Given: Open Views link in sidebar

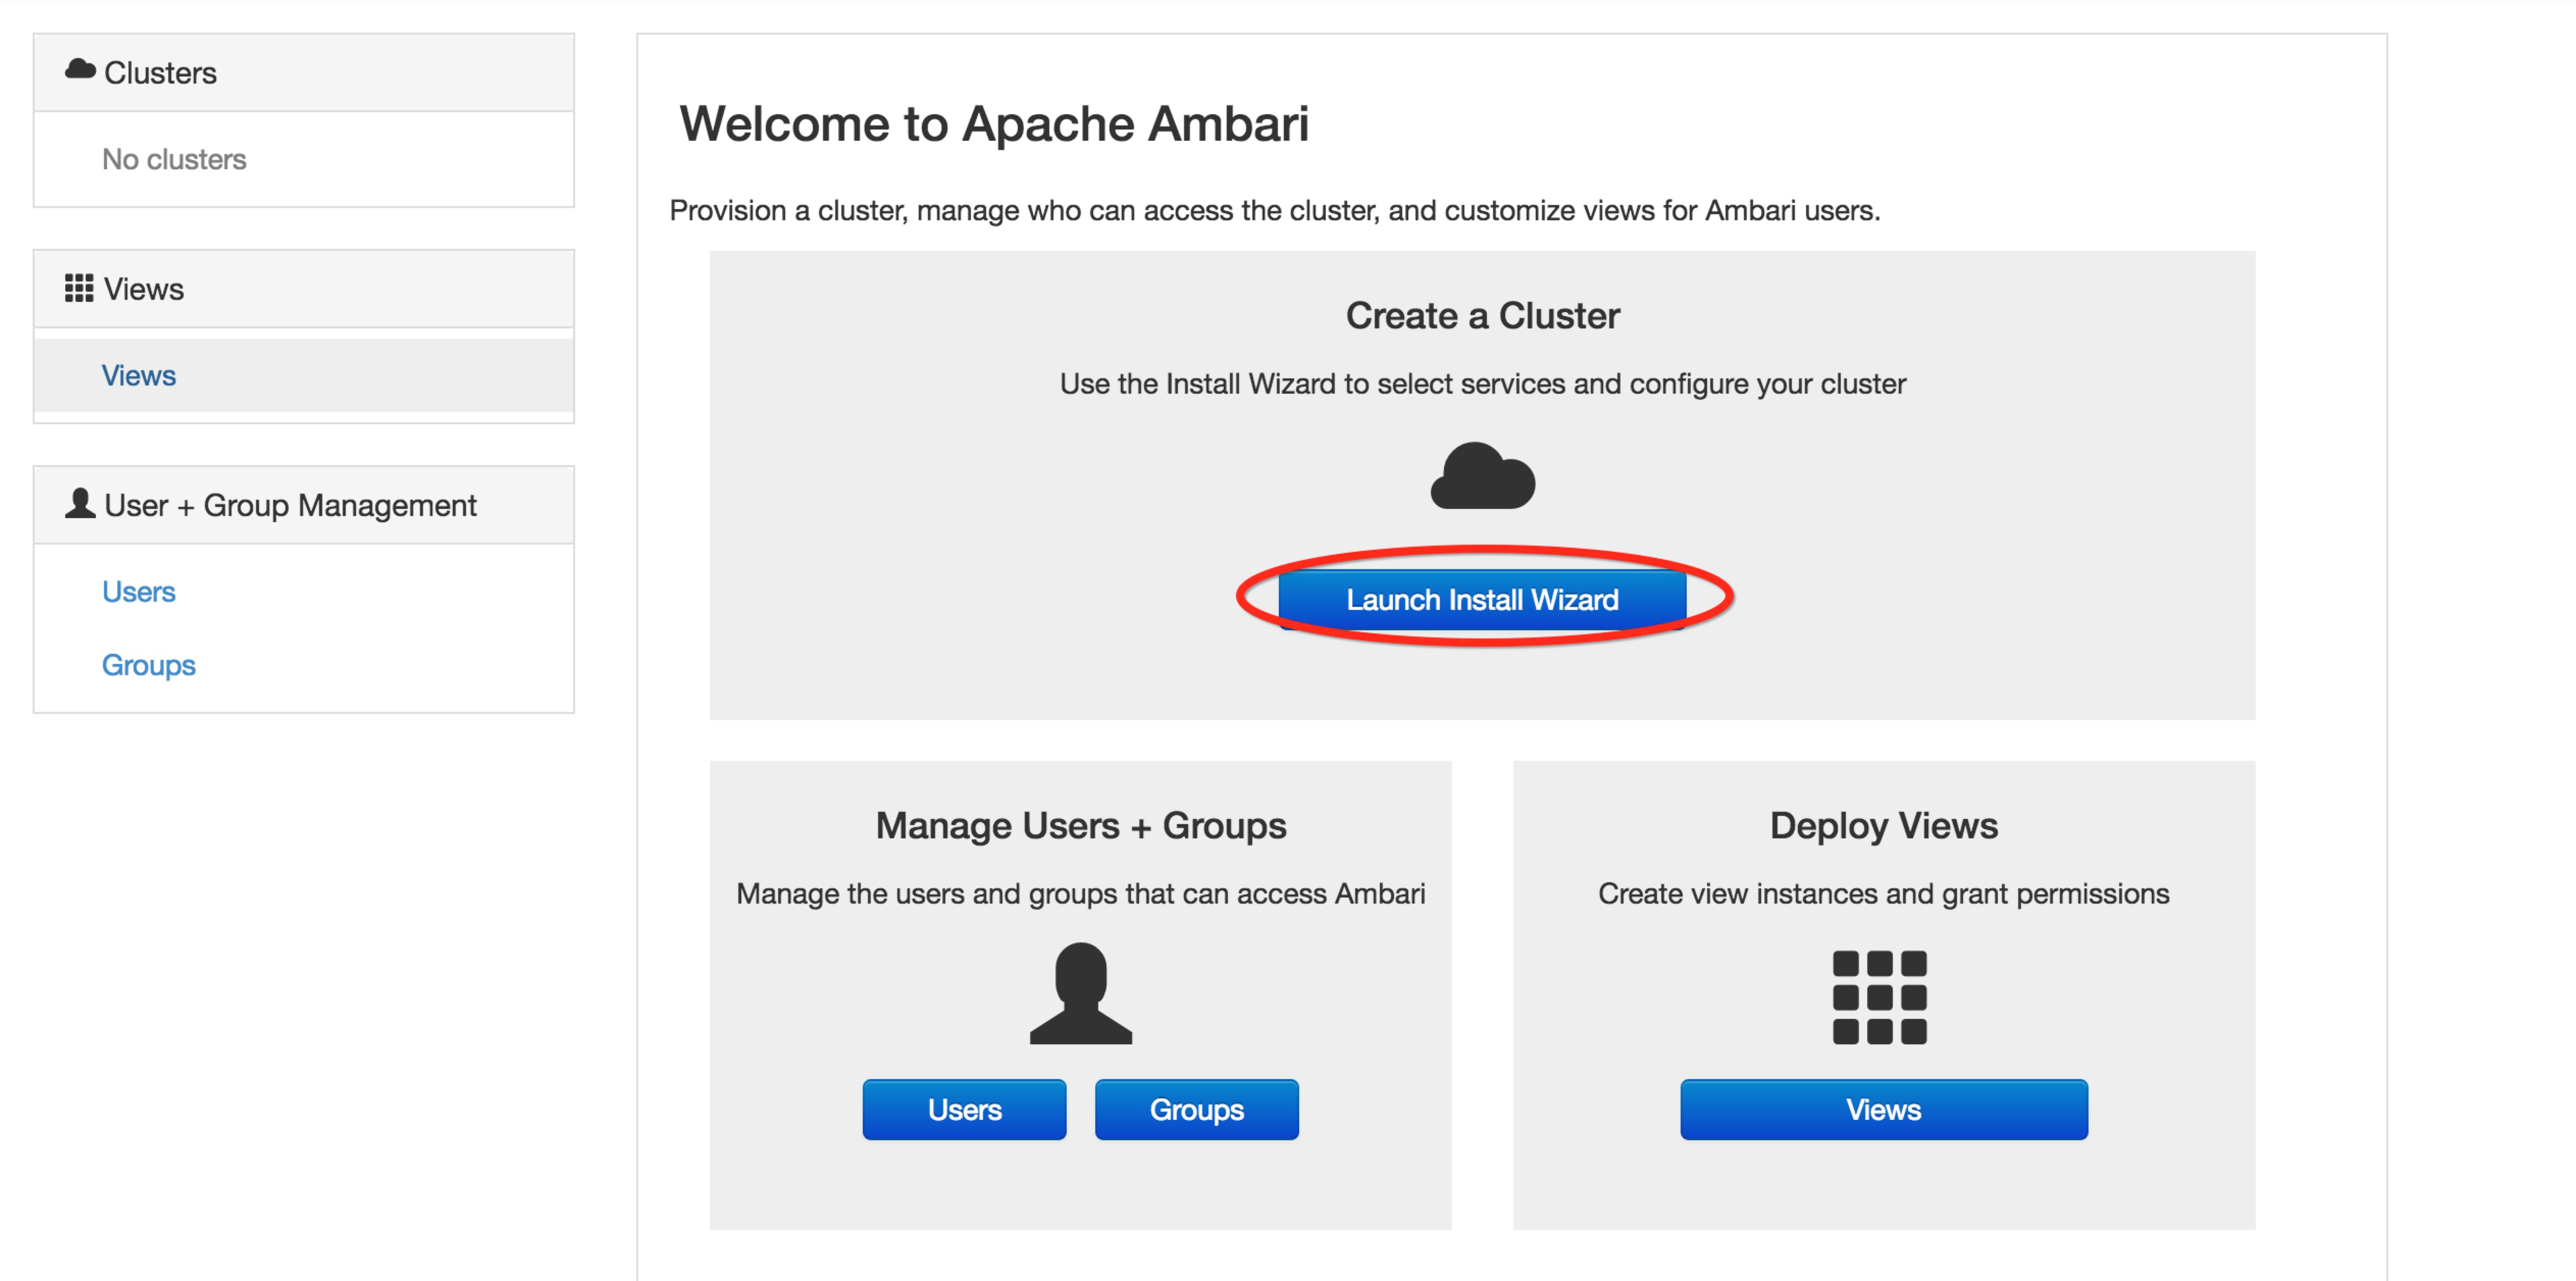Looking at the screenshot, I should click(x=139, y=376).
